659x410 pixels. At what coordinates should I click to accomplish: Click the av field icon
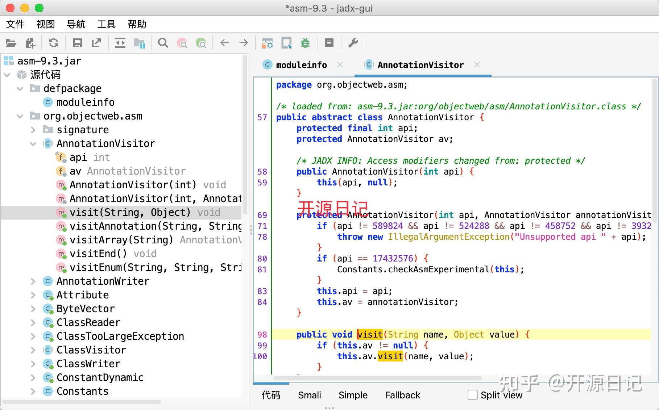click(61, 171)
